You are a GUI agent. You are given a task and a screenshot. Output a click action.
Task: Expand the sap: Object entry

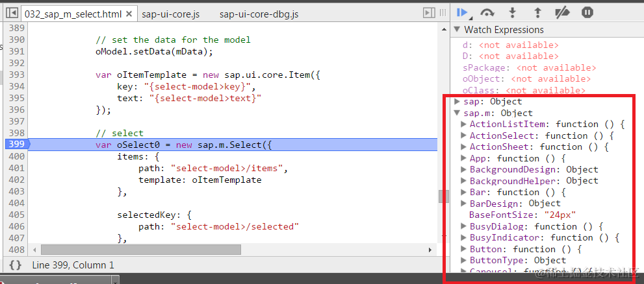pos(457,101)
